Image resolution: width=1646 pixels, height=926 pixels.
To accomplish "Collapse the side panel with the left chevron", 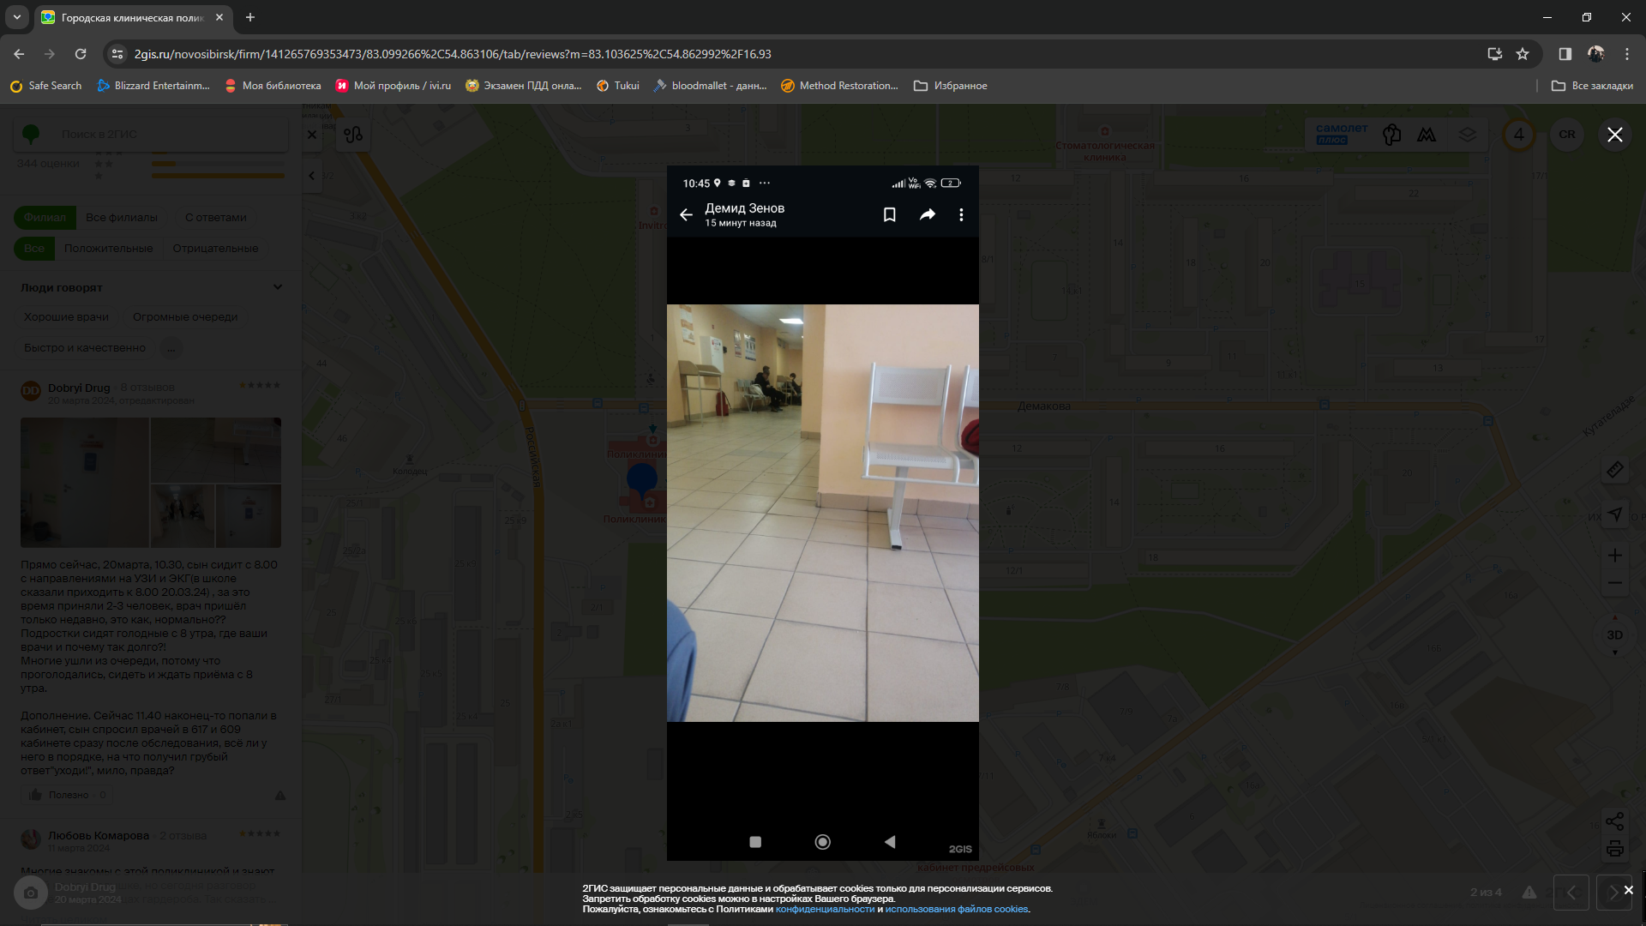I will (312, 176).
